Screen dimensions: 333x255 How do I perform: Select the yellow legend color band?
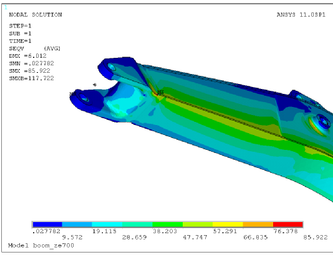tap(228, 225)
